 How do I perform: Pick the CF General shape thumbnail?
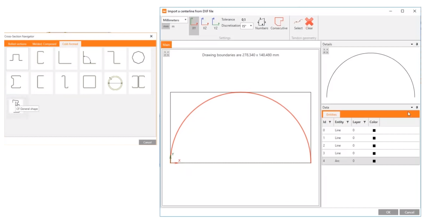(16, 103)
